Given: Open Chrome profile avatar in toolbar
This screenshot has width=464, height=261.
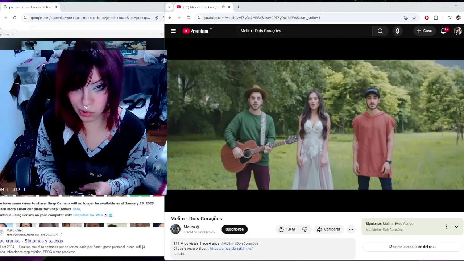Looking at the screenshot, I should pyautogui.click(x=459, y=17).
